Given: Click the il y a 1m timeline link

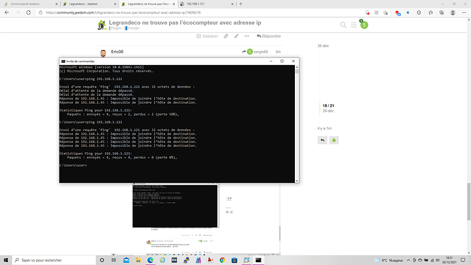Looking at the screenshot, I should coord(325,128).
